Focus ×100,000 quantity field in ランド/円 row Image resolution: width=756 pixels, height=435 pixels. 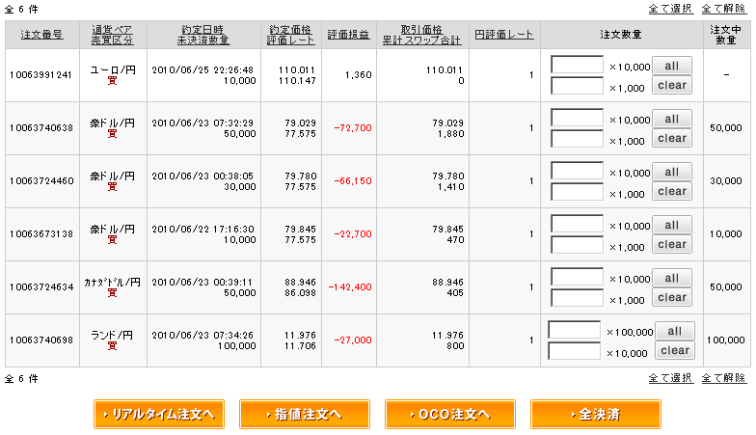click(x=575, y=331)
